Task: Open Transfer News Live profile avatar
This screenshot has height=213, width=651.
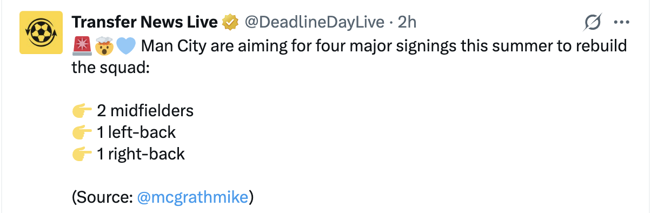Action: [x=37, y=32]
